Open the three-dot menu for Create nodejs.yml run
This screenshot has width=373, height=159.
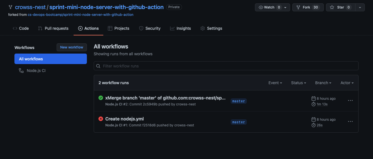click(x=350, y=122)
